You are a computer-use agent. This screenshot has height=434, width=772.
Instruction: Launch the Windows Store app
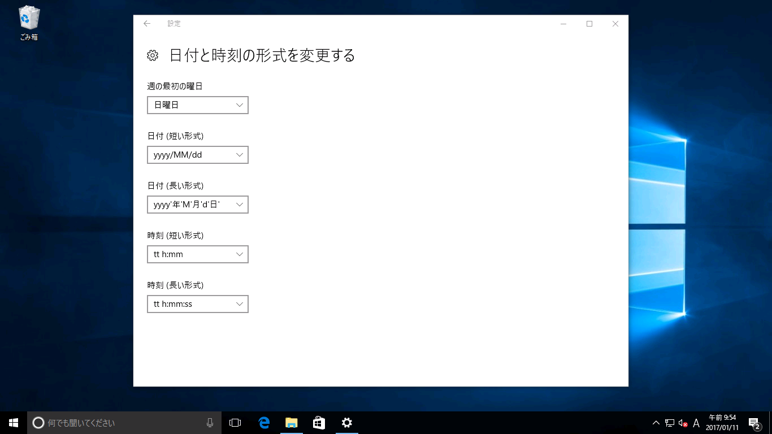coord(319,422)
